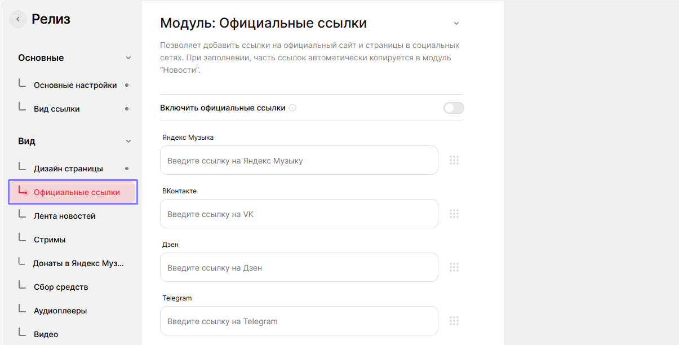Collapse the Модуль: Официальные ссылки panel chevron
The width and height of the screenshot is (679, 345).
(456, 24)
